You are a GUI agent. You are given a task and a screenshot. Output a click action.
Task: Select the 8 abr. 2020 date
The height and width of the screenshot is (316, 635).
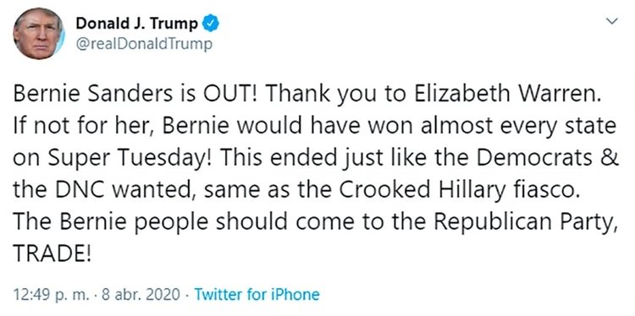(141, 294)
